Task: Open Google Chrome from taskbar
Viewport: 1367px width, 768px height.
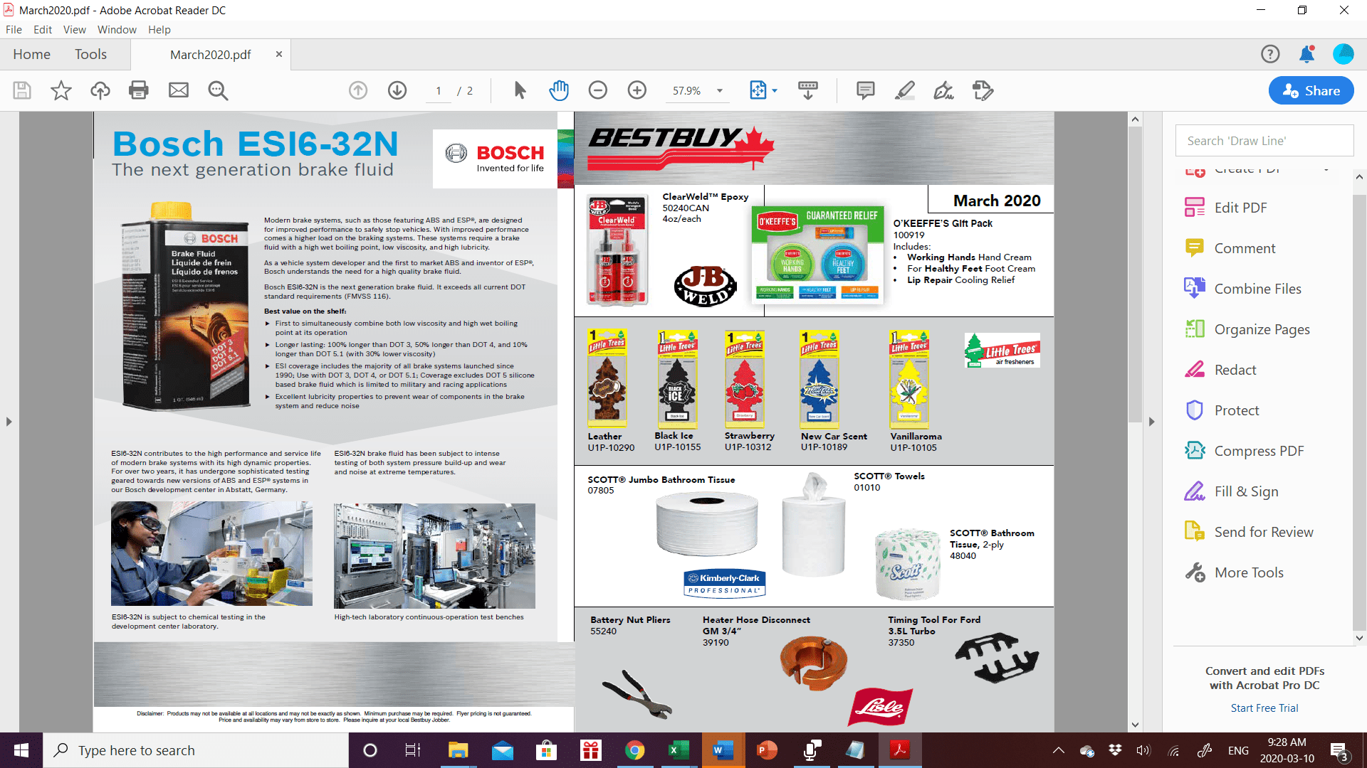Action: click(634, 750)
